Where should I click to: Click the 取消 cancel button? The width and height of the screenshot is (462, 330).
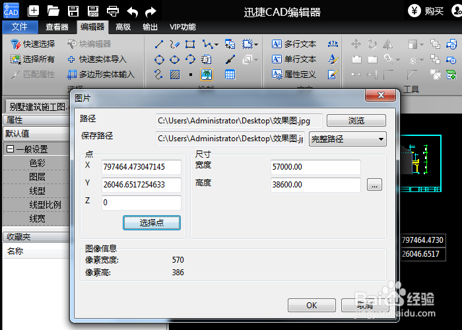365,305
